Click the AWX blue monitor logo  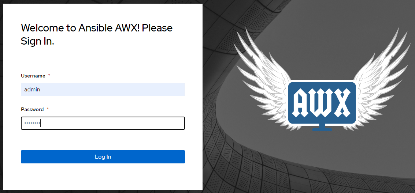[x=322, y=103]
